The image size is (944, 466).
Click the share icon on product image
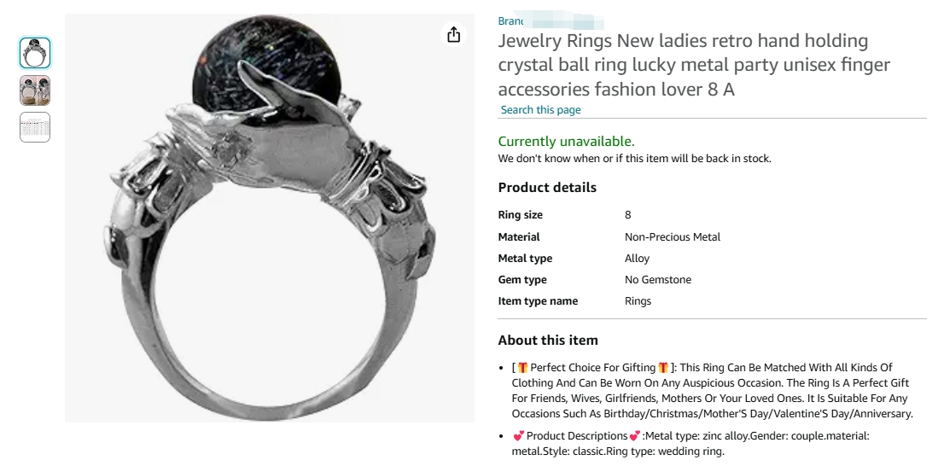click(454, 35)
